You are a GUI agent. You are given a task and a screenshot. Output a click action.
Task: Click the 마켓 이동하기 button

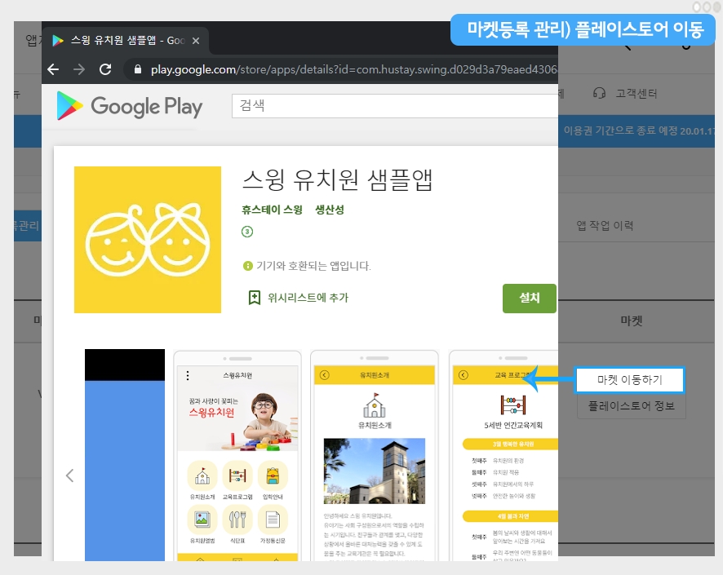coord(629,380)
